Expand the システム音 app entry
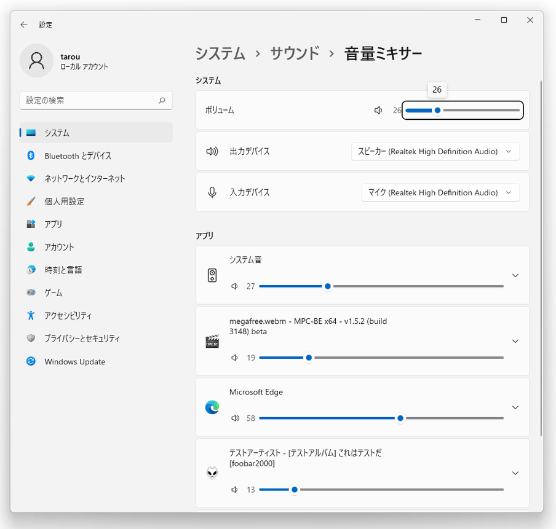 click(515, 275)
